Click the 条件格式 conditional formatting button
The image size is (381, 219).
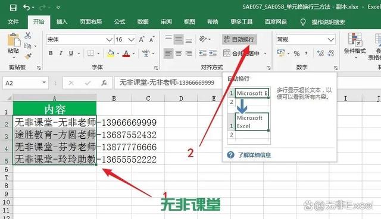click(355, 46)
